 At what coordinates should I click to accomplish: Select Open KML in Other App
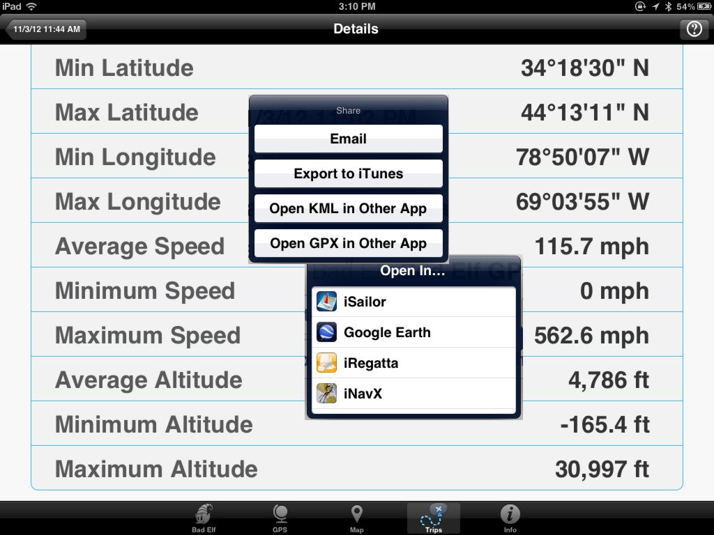point(349,208)
